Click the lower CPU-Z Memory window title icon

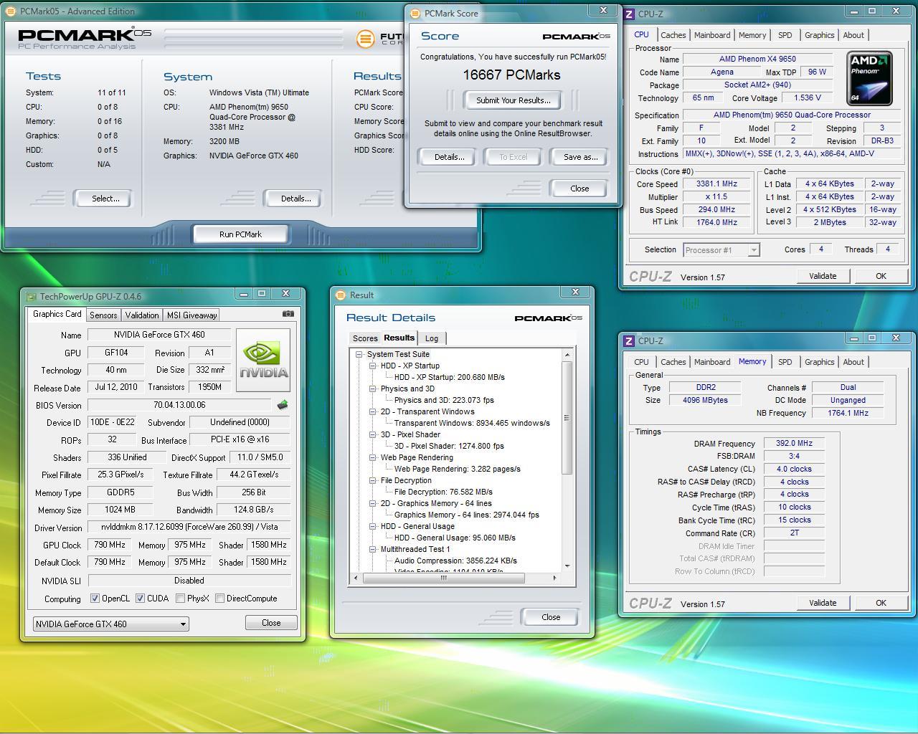pos(629,340)
